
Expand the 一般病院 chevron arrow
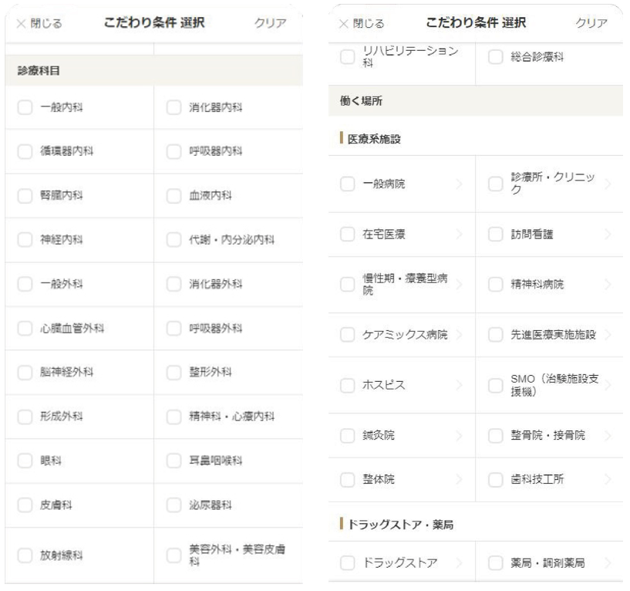pyautogui.click(x=458, y=185)
